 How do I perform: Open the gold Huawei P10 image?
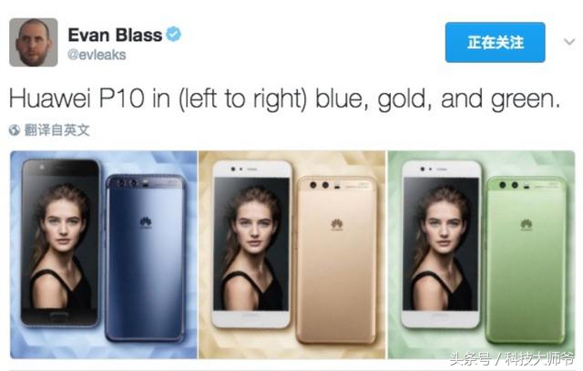pyautogui.click(x=291, y=254)
